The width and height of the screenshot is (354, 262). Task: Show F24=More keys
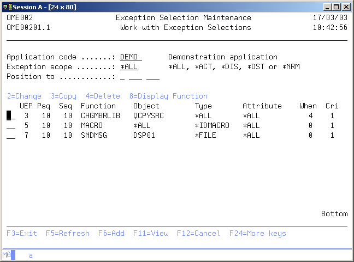(264, 234)
